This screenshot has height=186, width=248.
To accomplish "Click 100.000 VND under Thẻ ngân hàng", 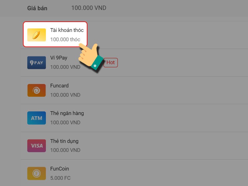I will click(x=65, y=122).
